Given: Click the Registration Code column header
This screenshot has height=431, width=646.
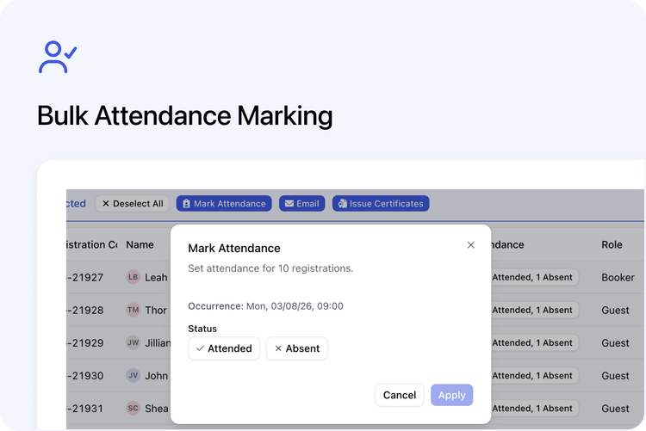Looking at the screenshot, I should tap(92, 244).
